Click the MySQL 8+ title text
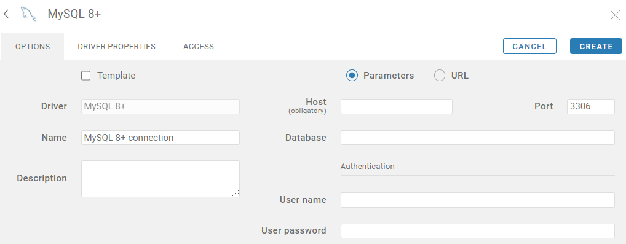The image size is (626, 244). pyautogui.click(x=74, y=14)
